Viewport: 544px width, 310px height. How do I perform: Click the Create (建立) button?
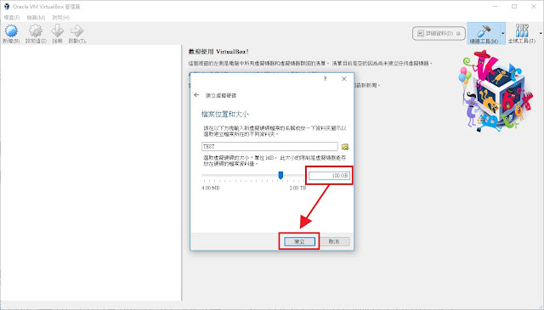point(299,241)
